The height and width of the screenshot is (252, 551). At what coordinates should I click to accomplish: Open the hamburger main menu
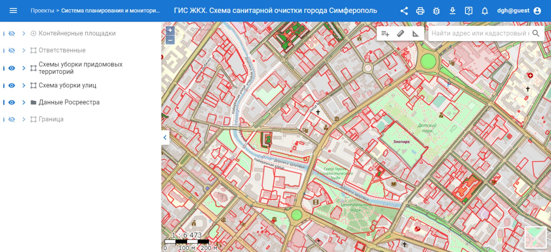[x=13, y=11]
